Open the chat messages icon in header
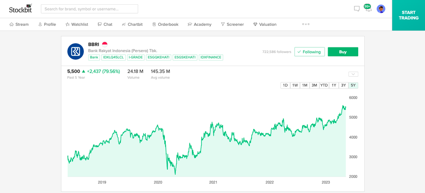Screen dimensions: 425x193 357,9
